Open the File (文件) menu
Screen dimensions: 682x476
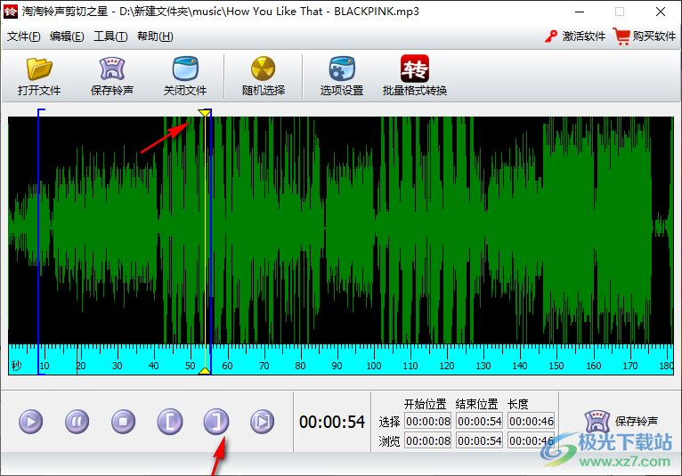pos(24,36)
